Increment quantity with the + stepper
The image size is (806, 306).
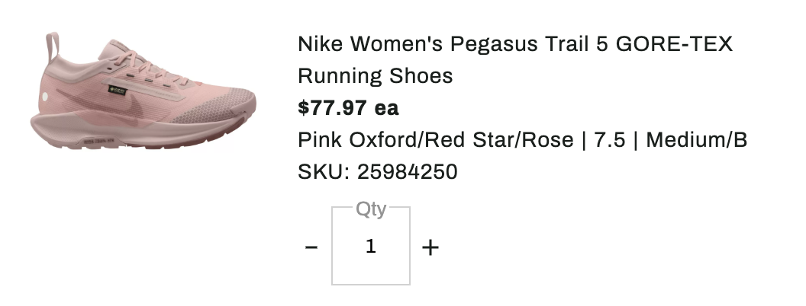430,247
